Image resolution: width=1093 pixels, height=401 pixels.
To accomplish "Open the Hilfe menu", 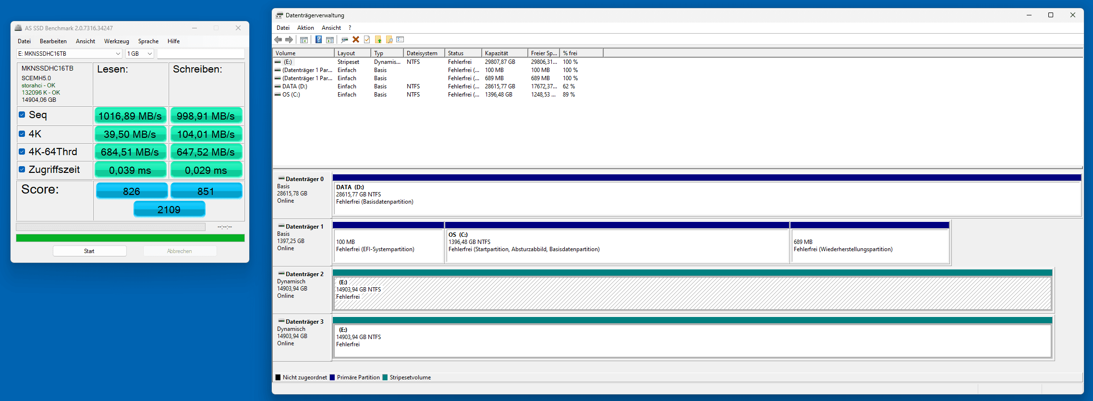I will click(x=174, y=41).
